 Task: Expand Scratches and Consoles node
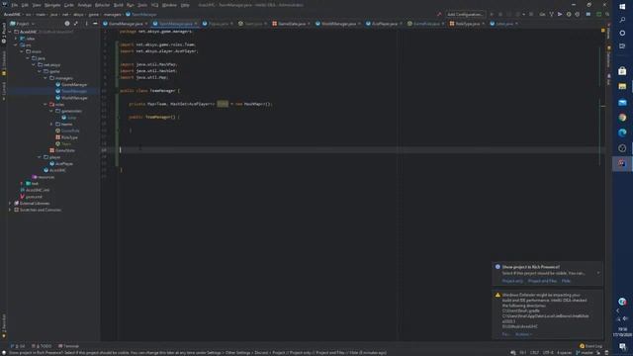click(10, 210)
